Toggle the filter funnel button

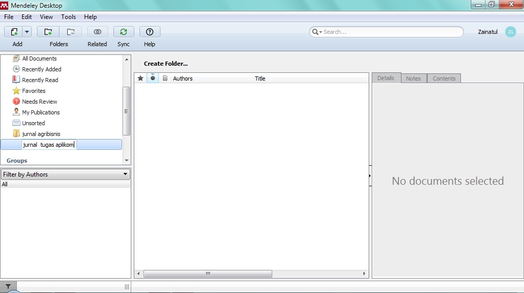pos(8,287)
